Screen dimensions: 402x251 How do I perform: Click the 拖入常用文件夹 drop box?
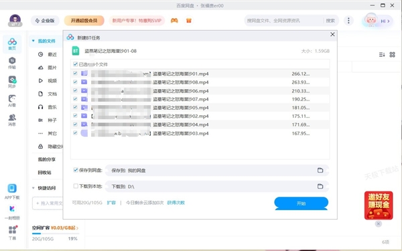(48, 203)
